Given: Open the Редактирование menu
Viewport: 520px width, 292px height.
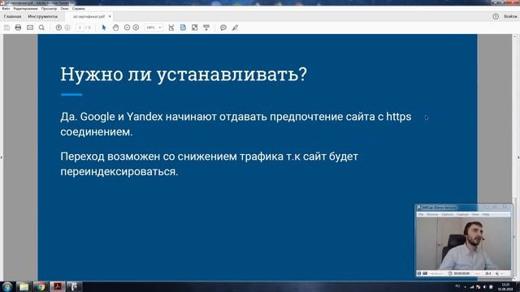Looking at the screenshot, I should point(25,9).
